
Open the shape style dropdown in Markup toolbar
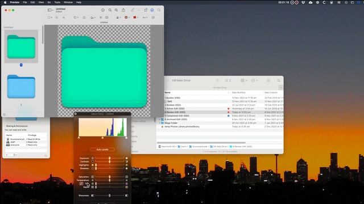point(118,18)
